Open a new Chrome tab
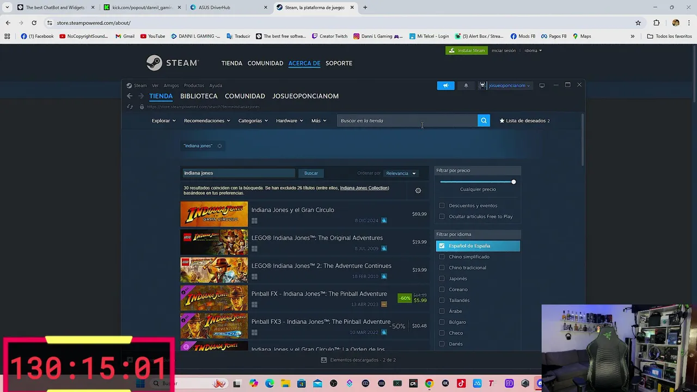The width and height of the screenshot is (697, 392). click(365, 8)
